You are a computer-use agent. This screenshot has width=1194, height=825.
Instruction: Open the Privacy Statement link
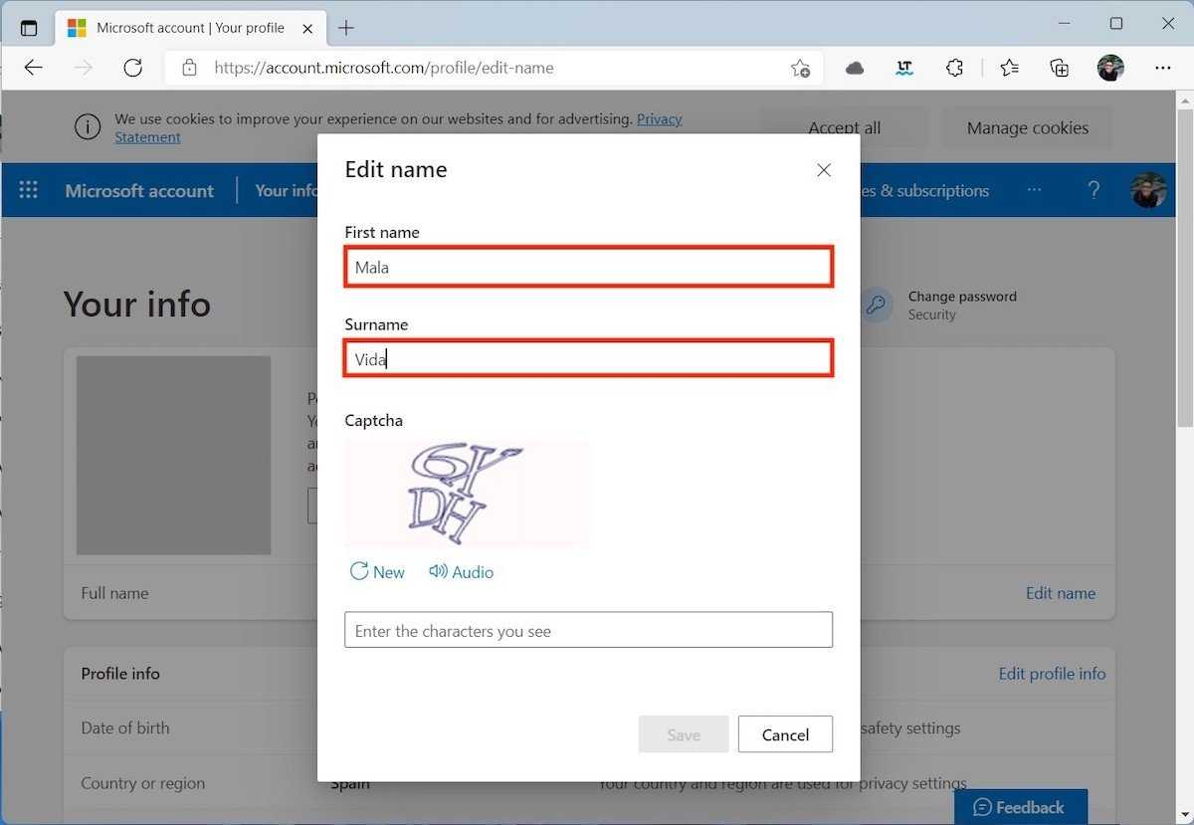(x=659, y=118)
